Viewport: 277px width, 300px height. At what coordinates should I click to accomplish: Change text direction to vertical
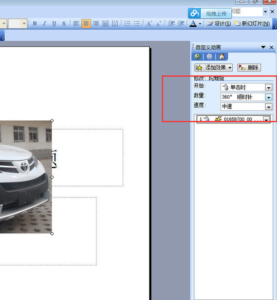pyautogui.click(x=115, y=24)
